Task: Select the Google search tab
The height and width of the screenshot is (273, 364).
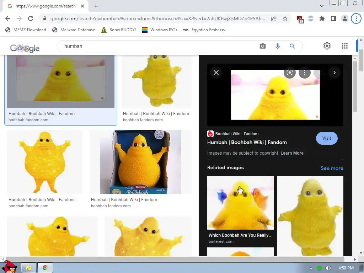Action: pyautogui.click(x=45, y=6)
